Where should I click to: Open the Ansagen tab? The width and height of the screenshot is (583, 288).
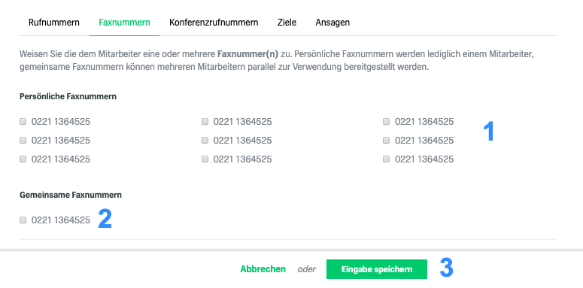click(x=332, y=23)
